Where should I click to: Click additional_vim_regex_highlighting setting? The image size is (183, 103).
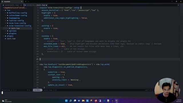(x=65, y=18)
